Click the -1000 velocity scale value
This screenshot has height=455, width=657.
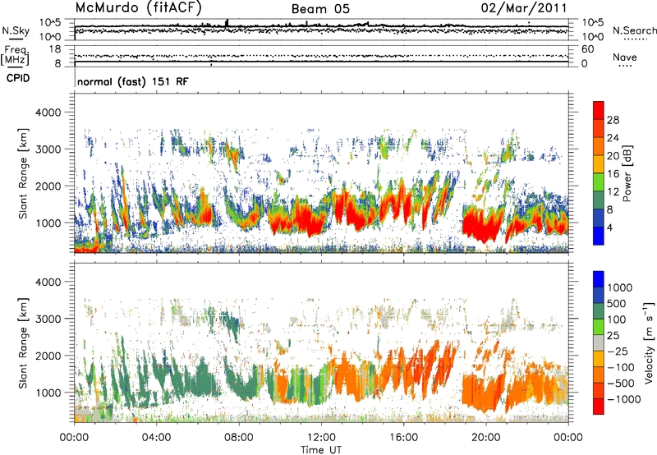623,399
